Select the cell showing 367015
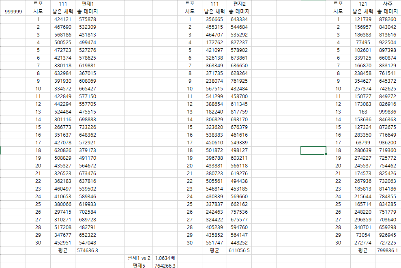Screen dimensions: 401x268 pos(88,73)
